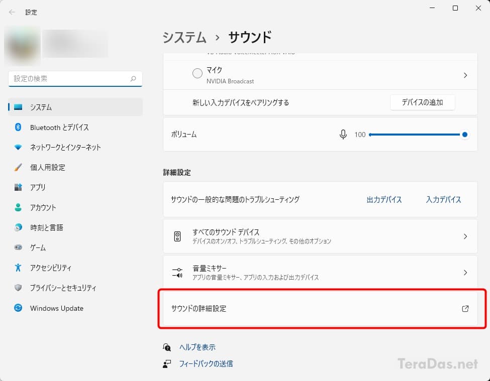Open Bluetooth とデバイス settings
Screen dimensions: 490x381
pos(75,127)
